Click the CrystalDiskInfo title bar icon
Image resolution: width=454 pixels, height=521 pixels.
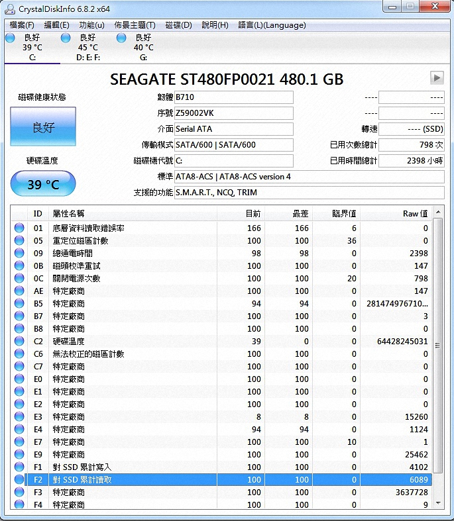[x=10, y=9]
